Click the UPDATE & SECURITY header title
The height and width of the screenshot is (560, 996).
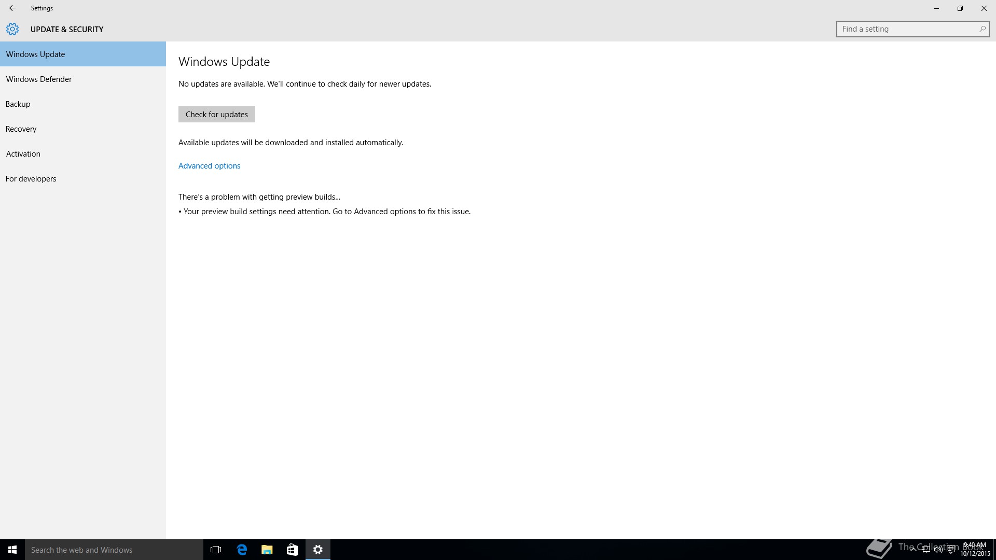[x=67, y=30]
